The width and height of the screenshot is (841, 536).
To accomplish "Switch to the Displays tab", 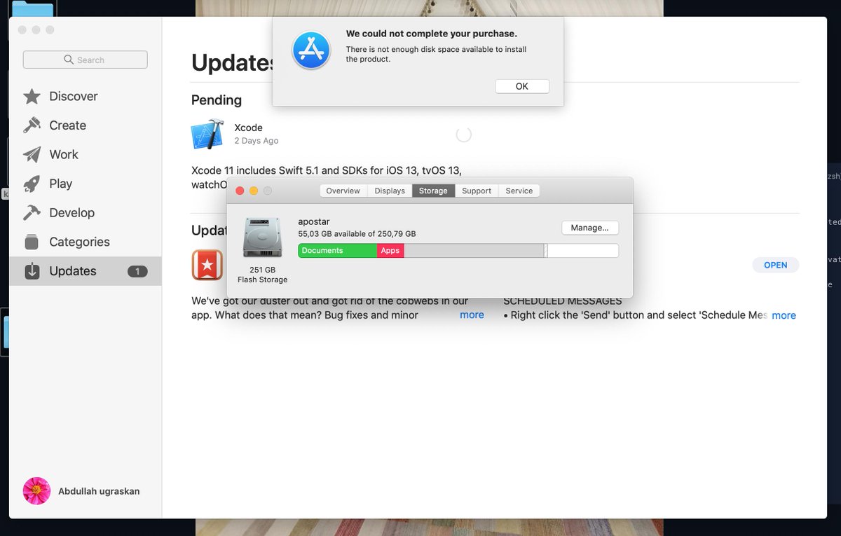I will click(390, 191).
